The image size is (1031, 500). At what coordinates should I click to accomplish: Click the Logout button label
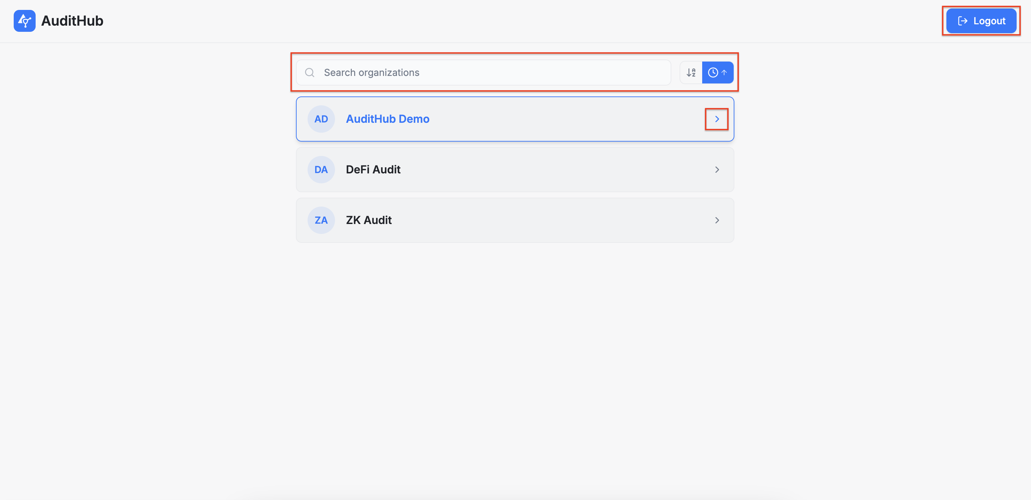click(x=989, y=21)
